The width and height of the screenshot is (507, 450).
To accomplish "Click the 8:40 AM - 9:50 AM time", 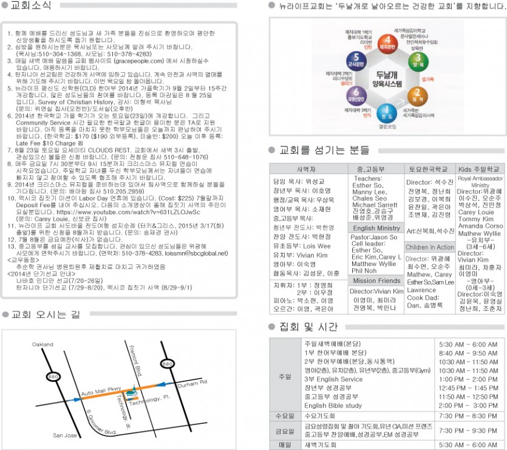I will tap(468, 353).
